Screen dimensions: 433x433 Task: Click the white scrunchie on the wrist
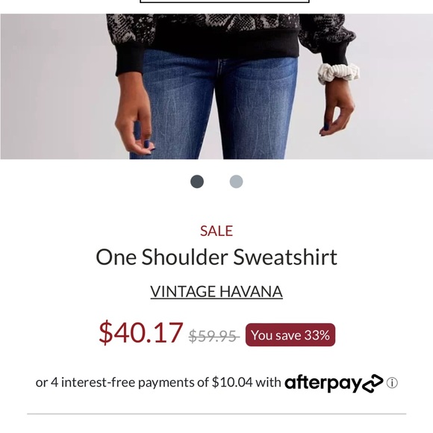(338, 73)
